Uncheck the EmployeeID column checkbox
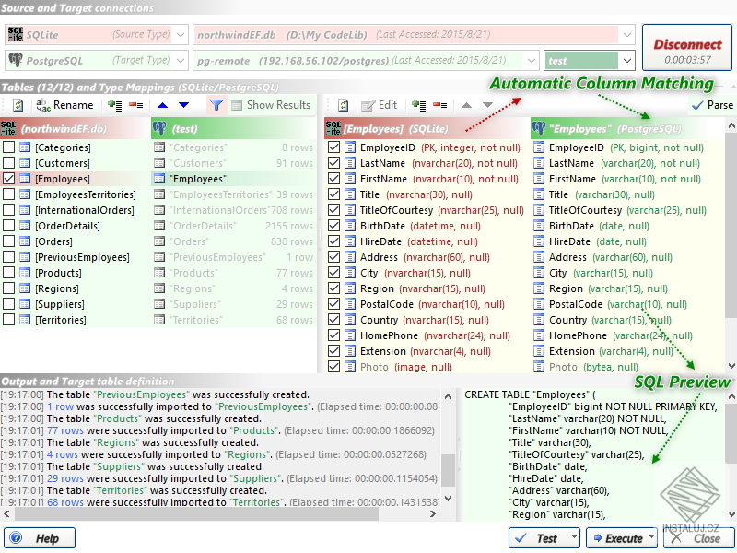This screenshot has width=737, height=553. pyautogui.click(x=333, y=147)
